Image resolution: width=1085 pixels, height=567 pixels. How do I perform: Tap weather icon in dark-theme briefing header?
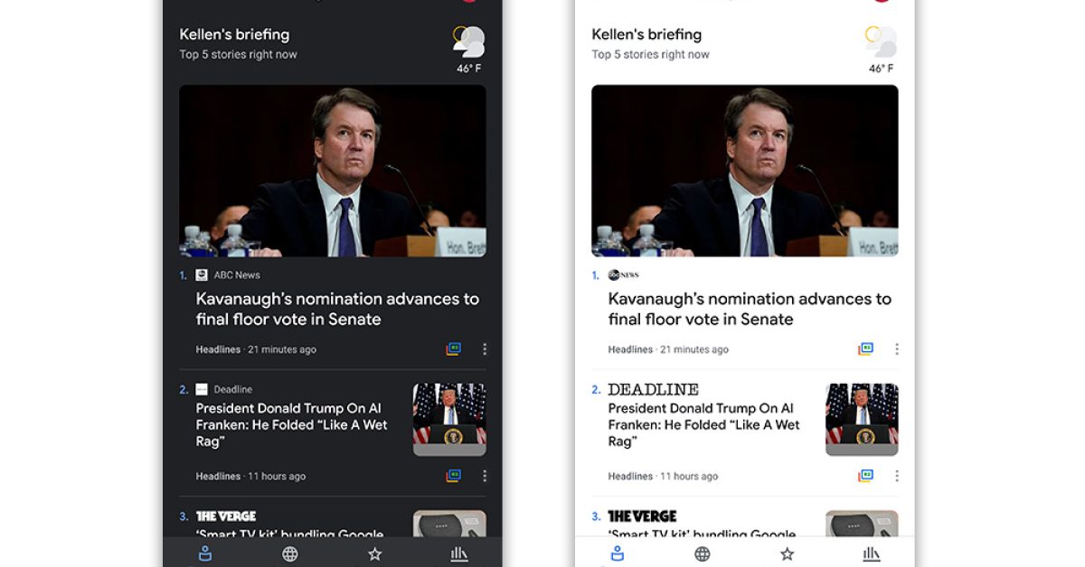click(469, 42)
